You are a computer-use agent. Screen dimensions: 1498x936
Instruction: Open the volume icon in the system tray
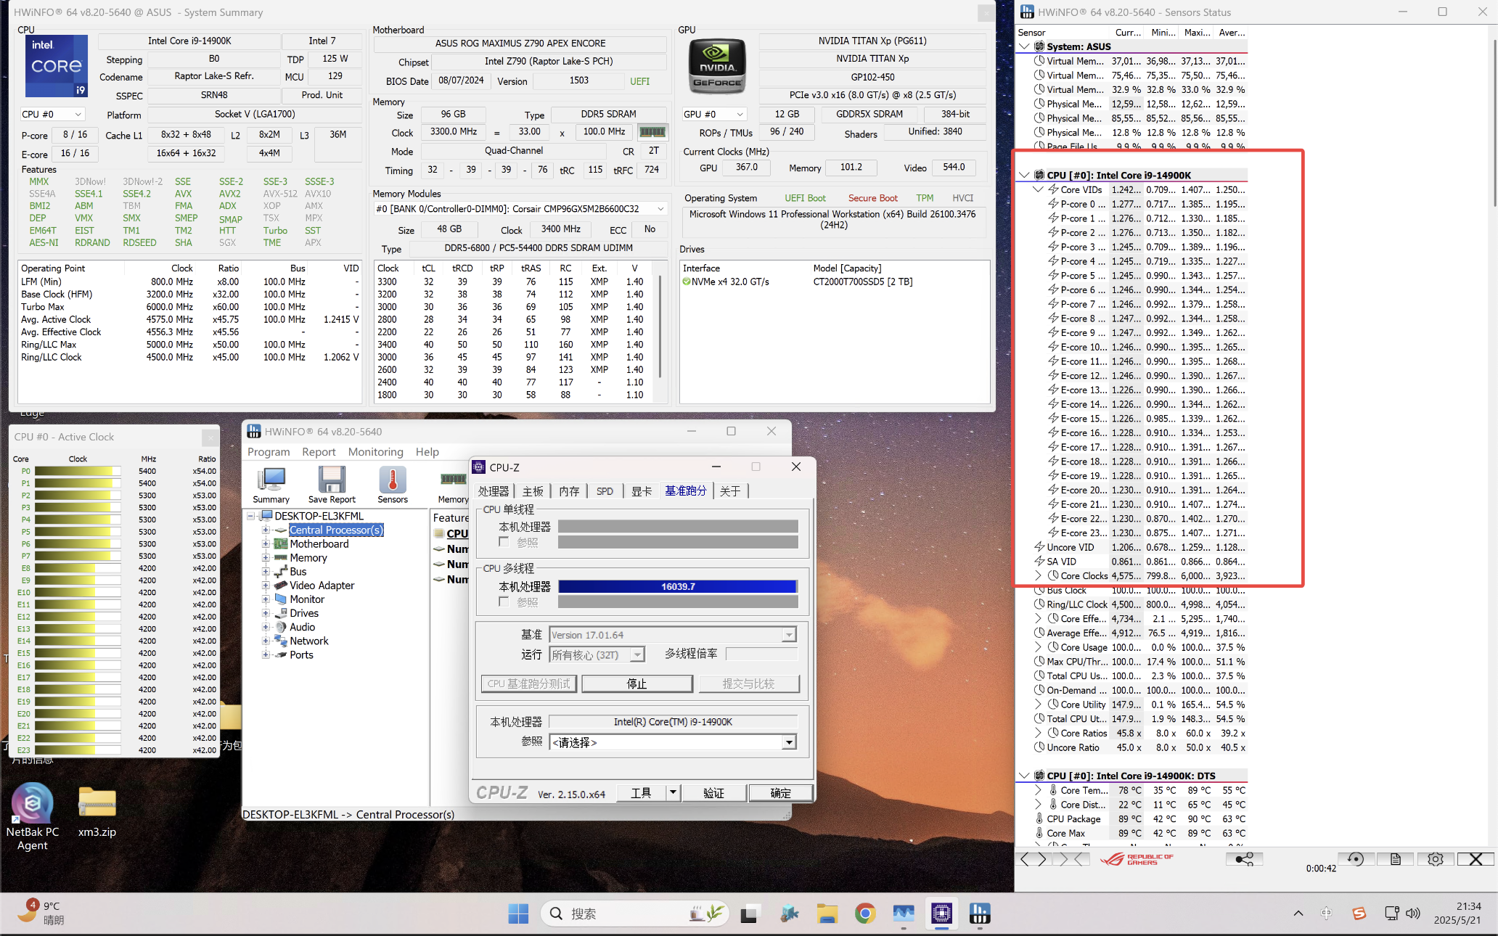1412,914
